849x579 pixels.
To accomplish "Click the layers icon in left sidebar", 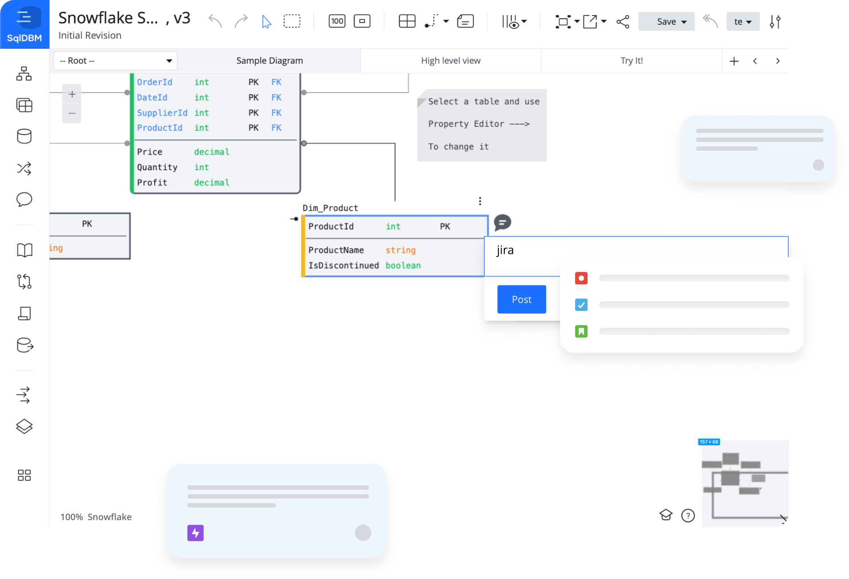I will click(24, 426).
